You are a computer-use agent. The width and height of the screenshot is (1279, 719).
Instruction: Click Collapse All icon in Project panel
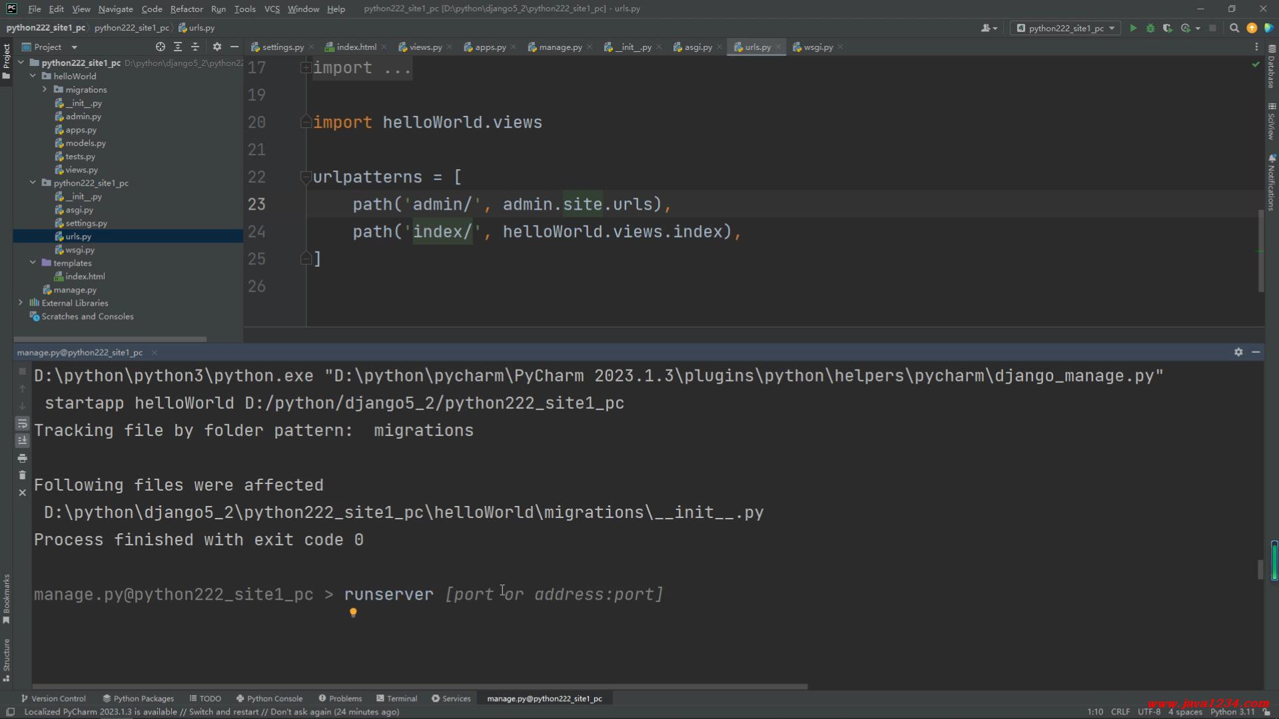pos(195,47)
